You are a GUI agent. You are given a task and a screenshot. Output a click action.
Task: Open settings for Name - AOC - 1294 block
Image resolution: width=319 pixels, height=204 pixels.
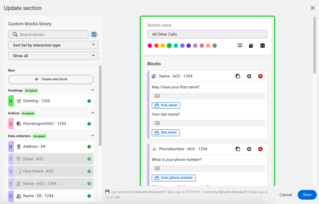(249, 76)
